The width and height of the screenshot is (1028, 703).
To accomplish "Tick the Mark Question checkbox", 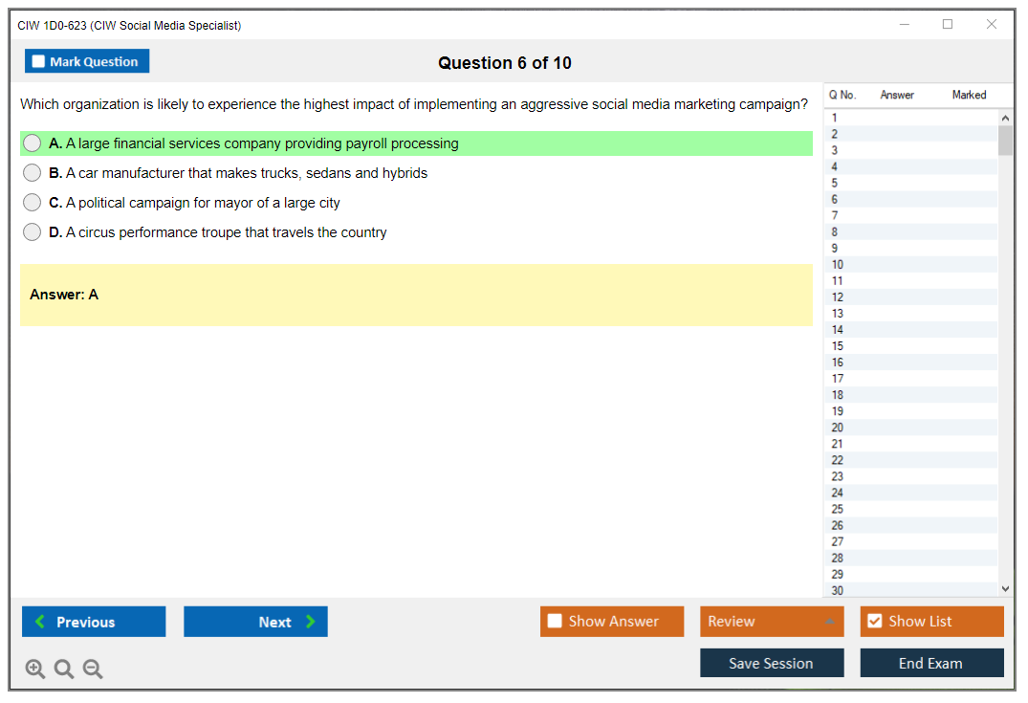I will (x=39, y=61).
